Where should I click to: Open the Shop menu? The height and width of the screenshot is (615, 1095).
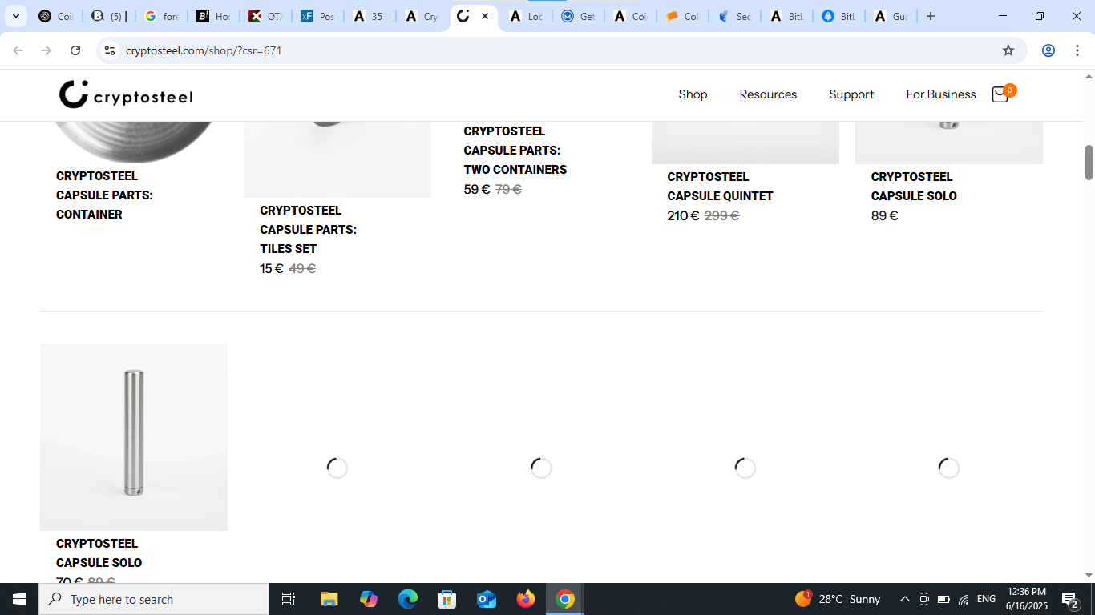coord(693,94)
